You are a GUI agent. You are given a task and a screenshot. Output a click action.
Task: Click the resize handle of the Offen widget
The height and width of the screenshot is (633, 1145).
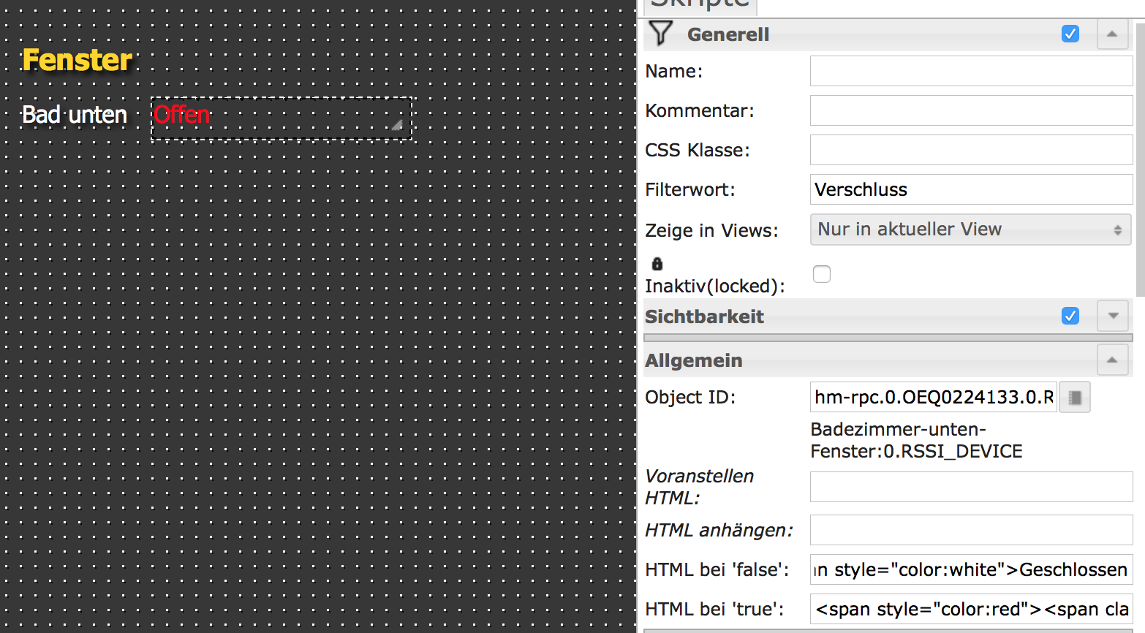[x=397, y=125]
